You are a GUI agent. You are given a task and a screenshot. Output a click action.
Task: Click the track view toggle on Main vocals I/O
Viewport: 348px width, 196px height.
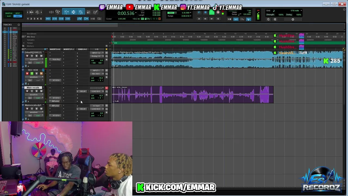click(106, 88)
